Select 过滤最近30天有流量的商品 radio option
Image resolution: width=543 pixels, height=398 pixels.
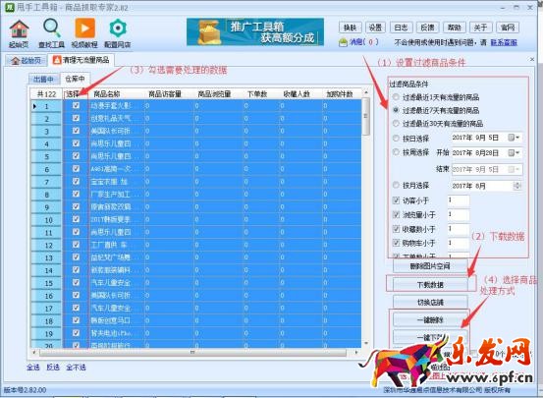pos(396,123)
